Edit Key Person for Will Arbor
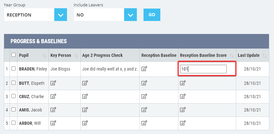Image resolution: width=274 pixels, height=134 pixels. 53,123
